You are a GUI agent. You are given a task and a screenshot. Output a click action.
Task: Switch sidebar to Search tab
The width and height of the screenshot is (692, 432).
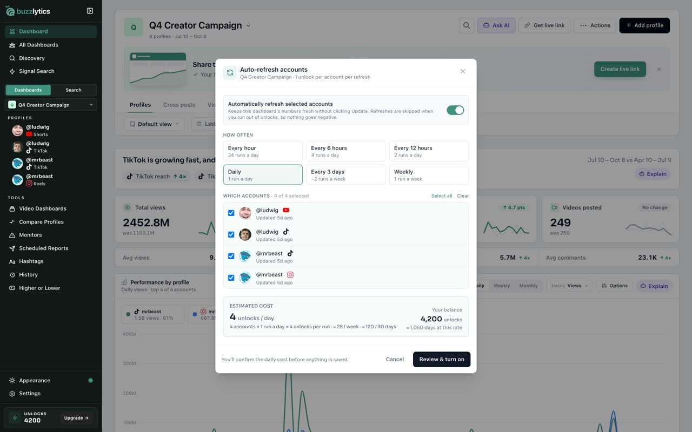coord(74,90)
